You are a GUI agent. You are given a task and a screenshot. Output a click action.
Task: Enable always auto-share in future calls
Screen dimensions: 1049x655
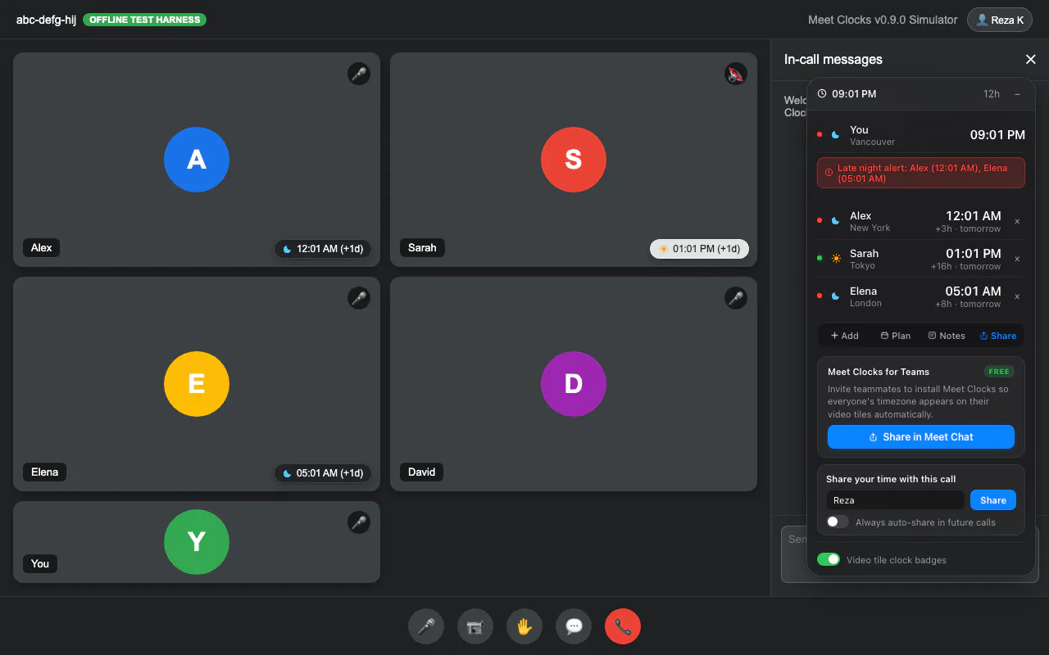point(838,522)
